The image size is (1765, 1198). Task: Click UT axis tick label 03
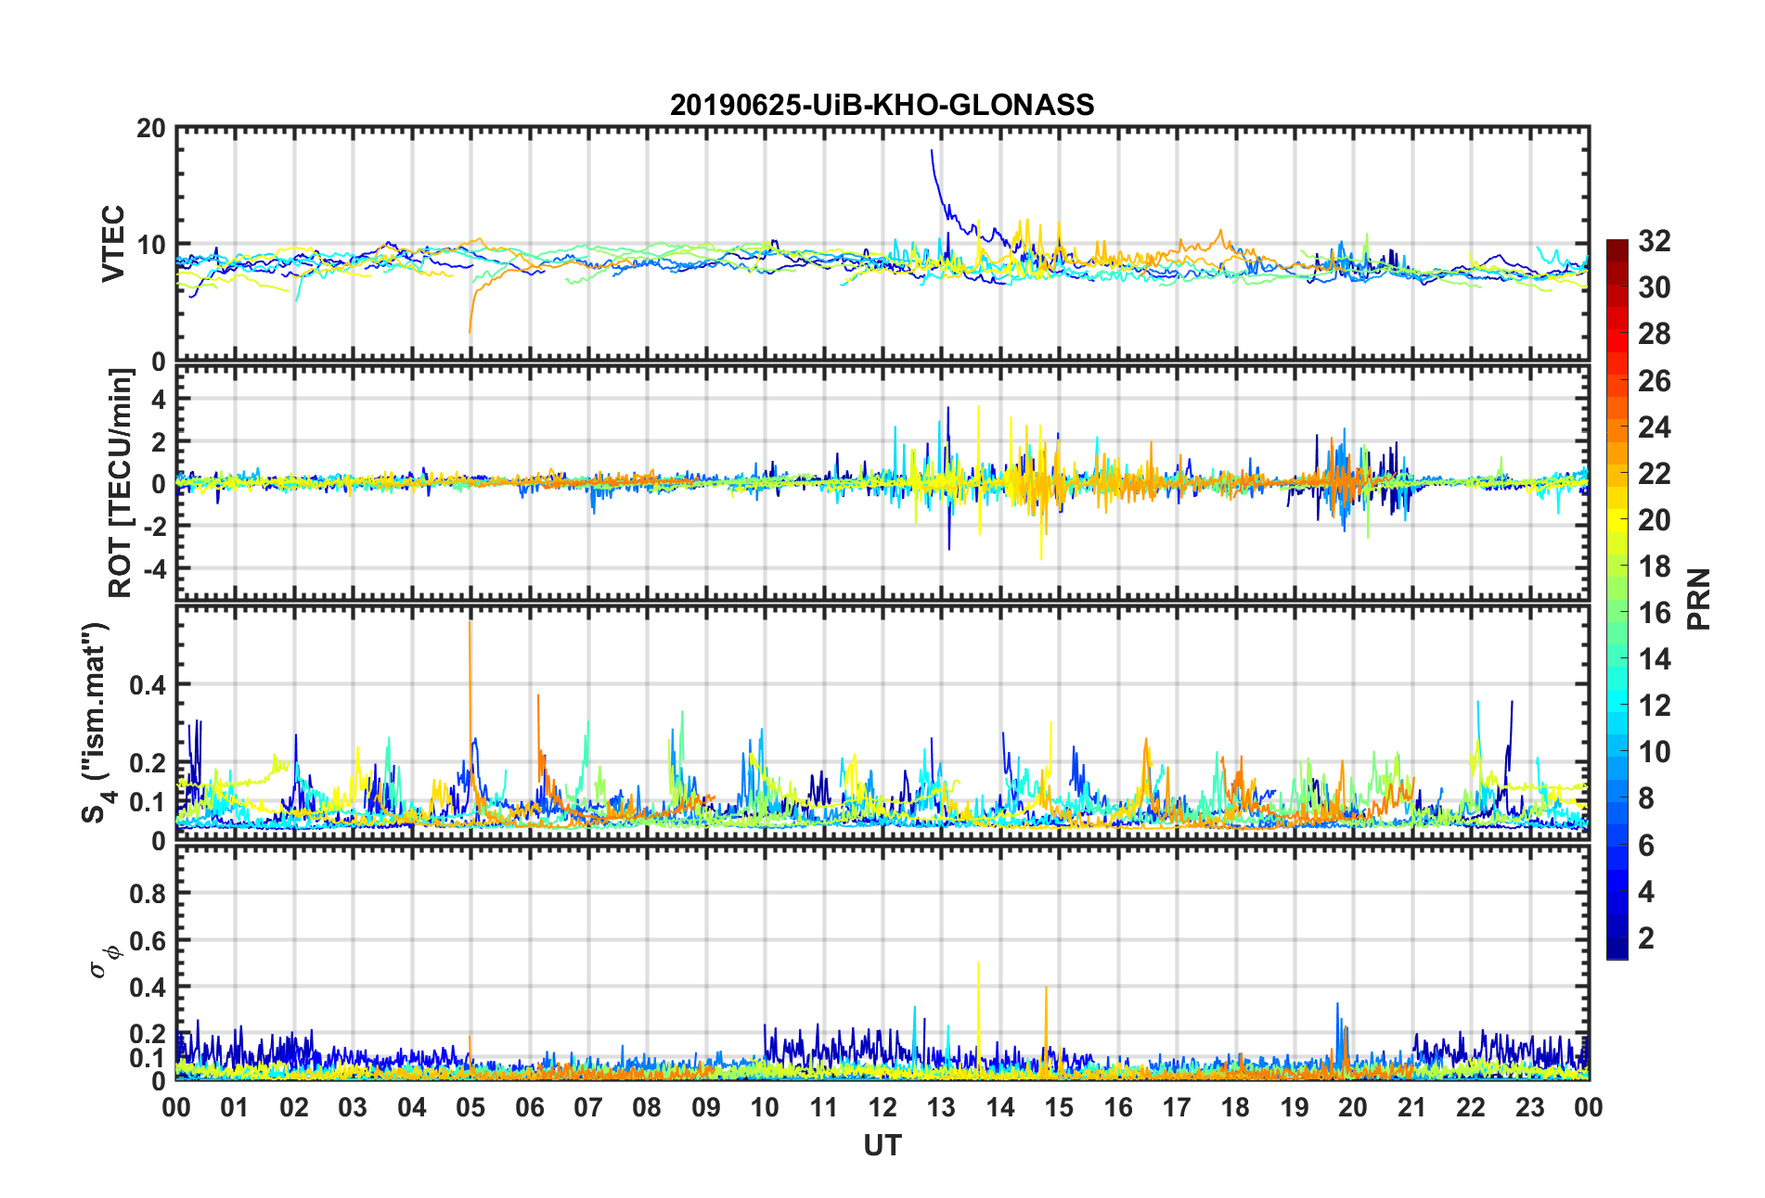click(x=353, y=1107)
